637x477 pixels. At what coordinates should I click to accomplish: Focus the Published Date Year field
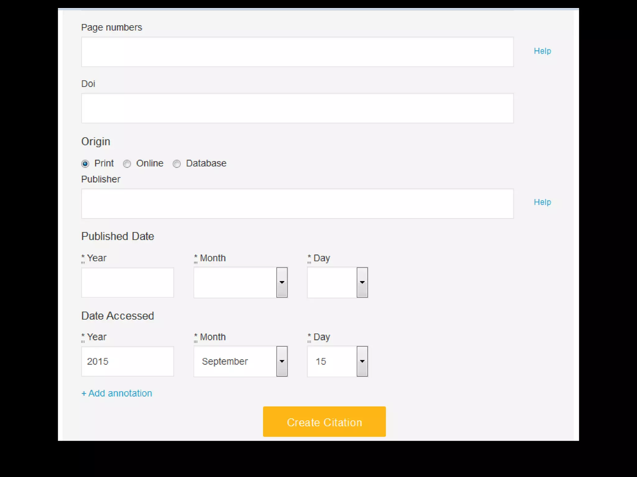[128, 283]
